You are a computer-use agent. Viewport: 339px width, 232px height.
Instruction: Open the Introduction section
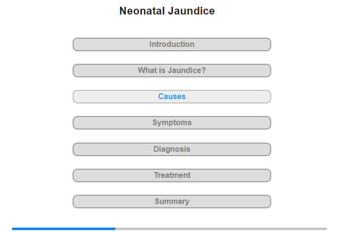click(171, 44)
